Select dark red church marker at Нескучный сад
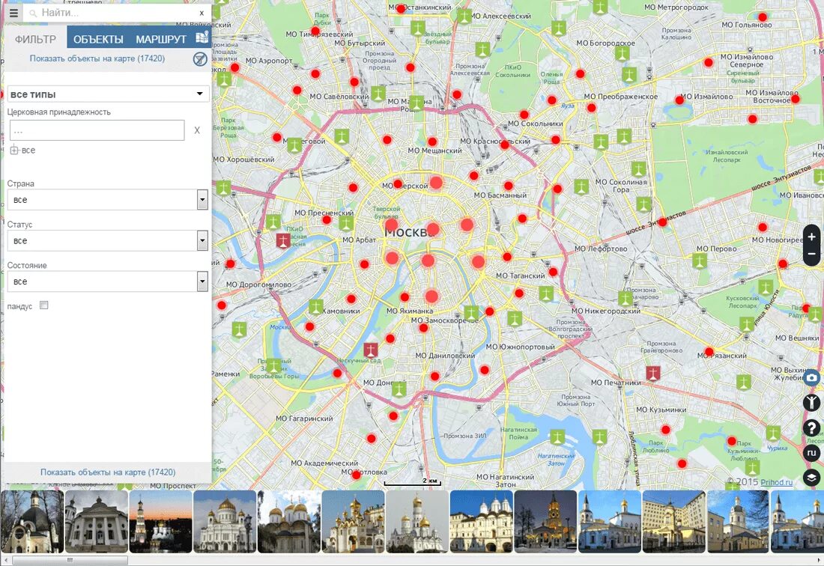Viewport: 824px width, 566px height. point(371,350)
